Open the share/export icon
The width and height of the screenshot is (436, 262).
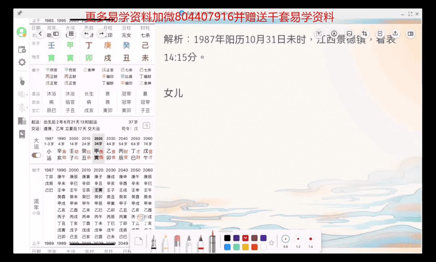(x=395, y=34)
